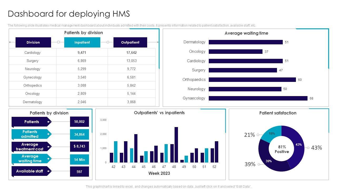The image size is (337, 189).
Task: Click the 50,002 patients value box
Action: [79, 122]
